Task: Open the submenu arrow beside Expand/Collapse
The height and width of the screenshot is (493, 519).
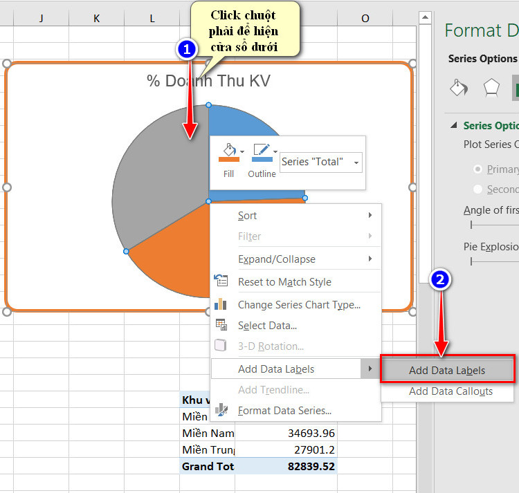Action: click(370, 259)
